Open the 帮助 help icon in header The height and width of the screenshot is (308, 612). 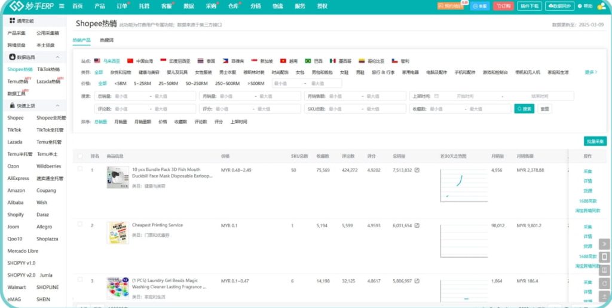tap(585, 6)
